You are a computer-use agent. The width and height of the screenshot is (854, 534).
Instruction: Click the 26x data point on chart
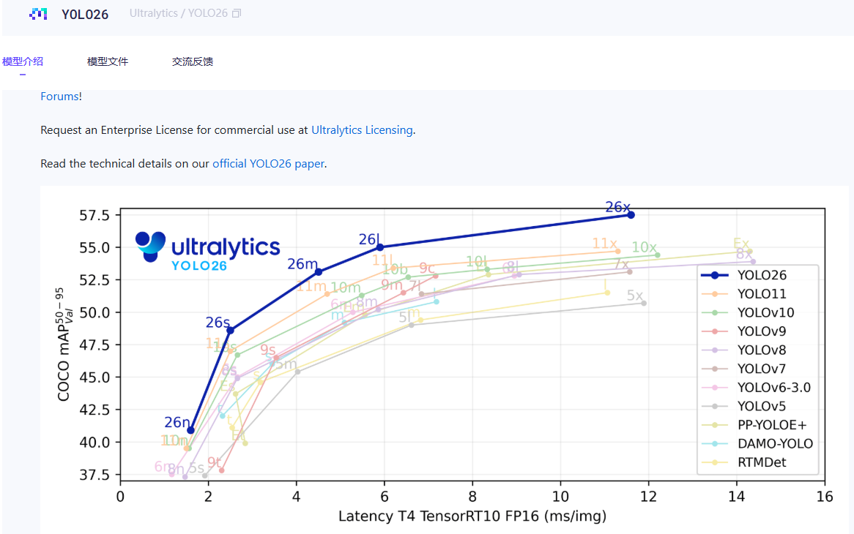tap(631, 215)
